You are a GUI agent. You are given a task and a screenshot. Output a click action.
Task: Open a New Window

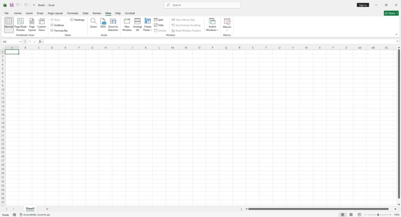coord(127,25)
